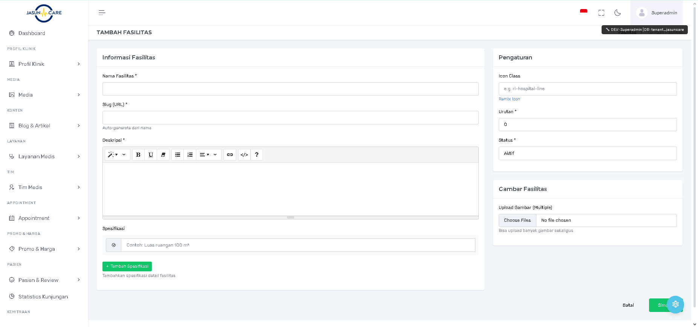The width and height of the screenshot is (698, 327).
Task: Insert an ordered numbered list
Action: [190, 155]
